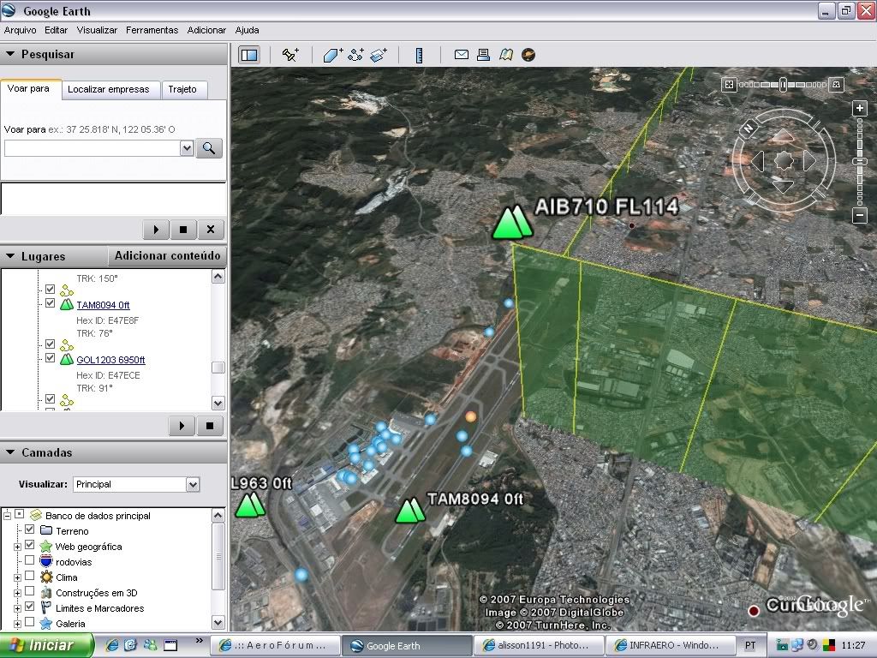Screen dimensions: 877x658
Task: Collapse the Pesquisar panel triangle
Action: point(10,54)
